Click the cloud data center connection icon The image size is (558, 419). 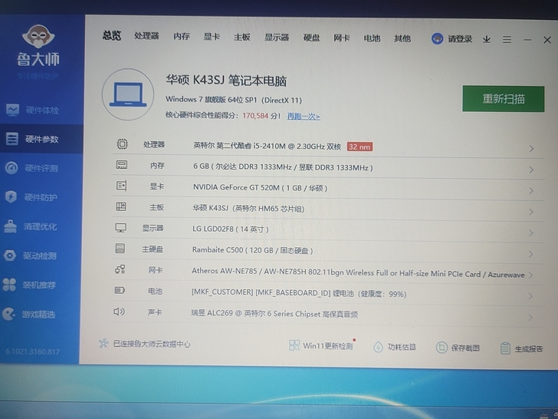tap(103, 344)
